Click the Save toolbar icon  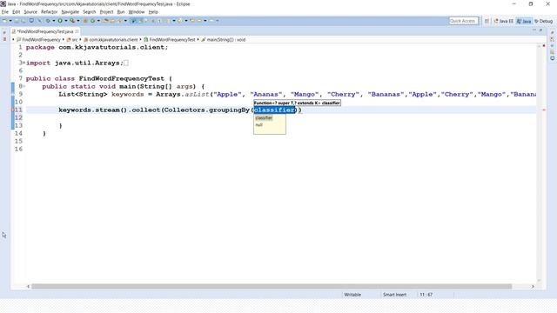[x=17, y=21]
